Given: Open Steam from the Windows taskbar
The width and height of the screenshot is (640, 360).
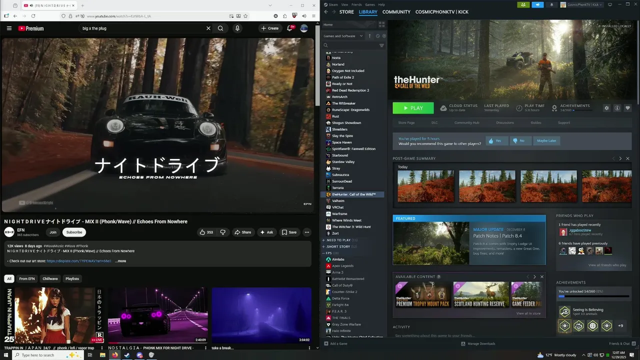Looking at the screenshot, I should 127,355.
